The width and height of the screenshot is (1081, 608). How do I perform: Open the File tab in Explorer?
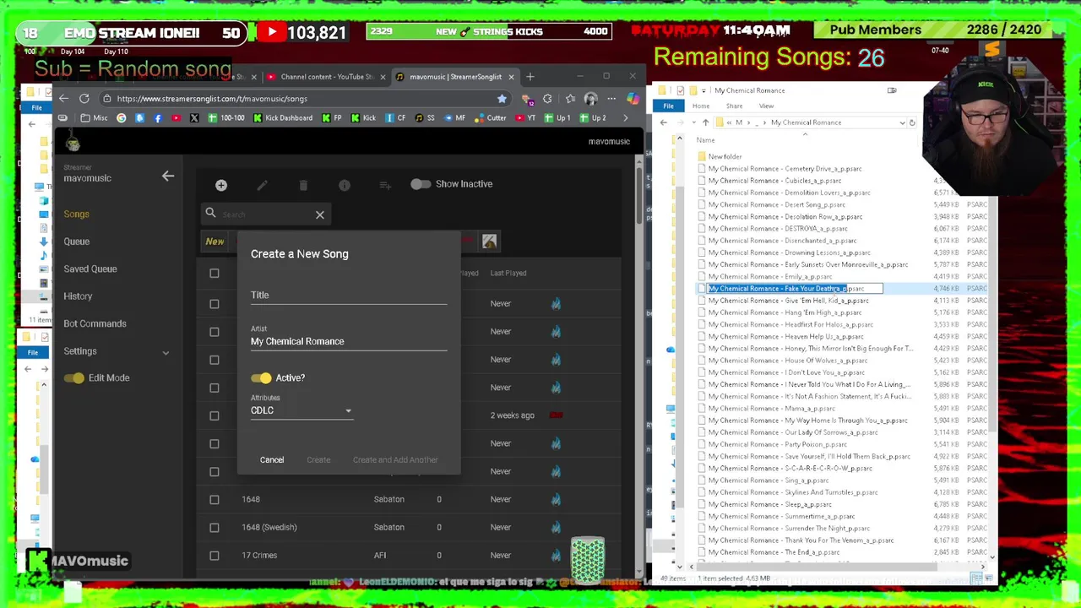pos(668,106)
